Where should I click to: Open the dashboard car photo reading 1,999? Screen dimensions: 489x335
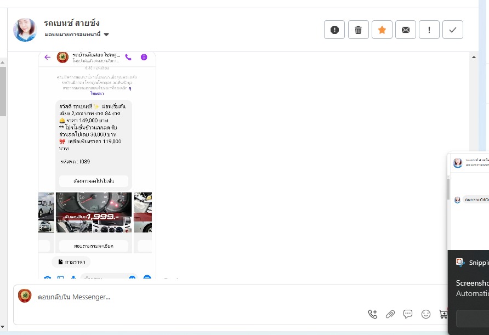click(x=94, y=212)
